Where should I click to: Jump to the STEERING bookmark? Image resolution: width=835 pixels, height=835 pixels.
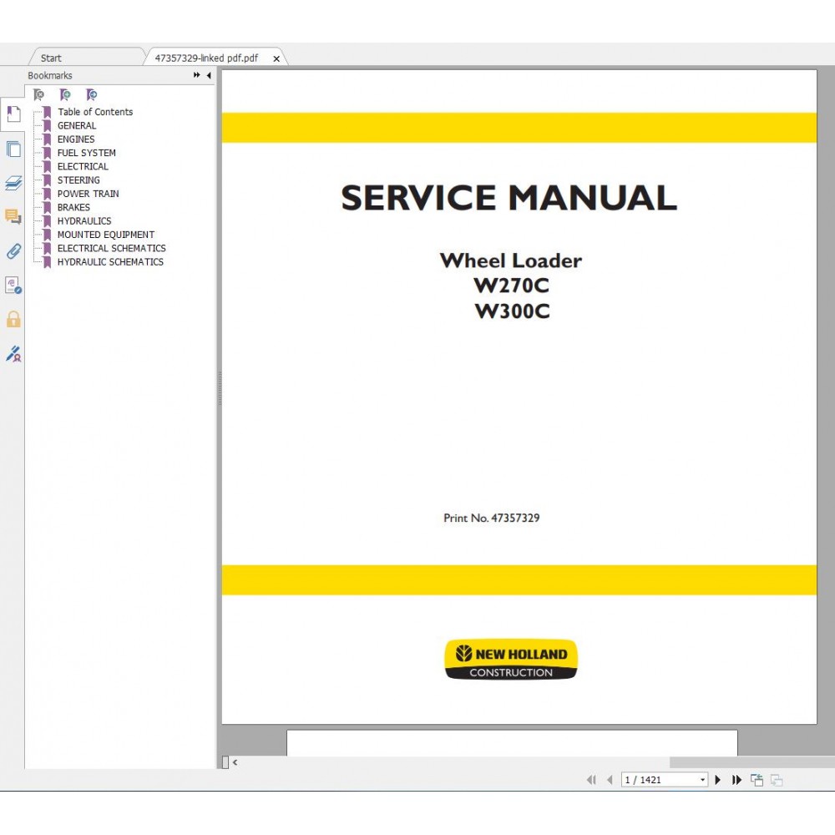pos(78,180)
